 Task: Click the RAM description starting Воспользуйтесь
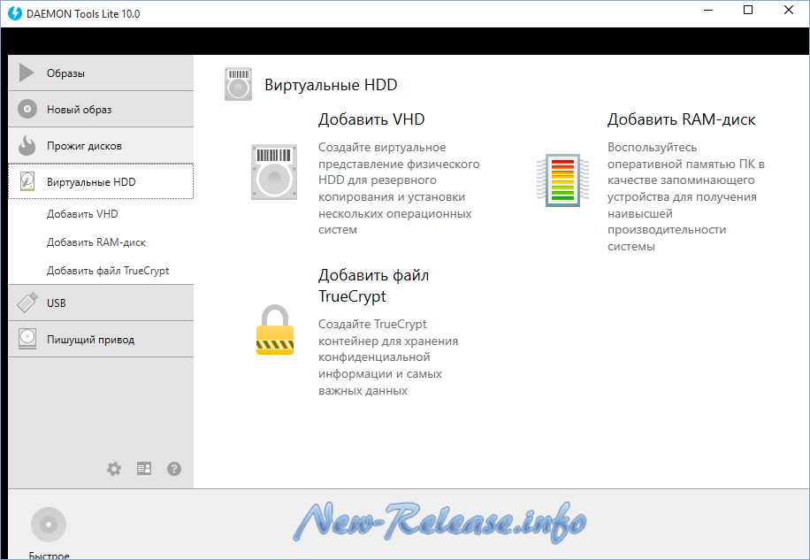click(686, 196)
